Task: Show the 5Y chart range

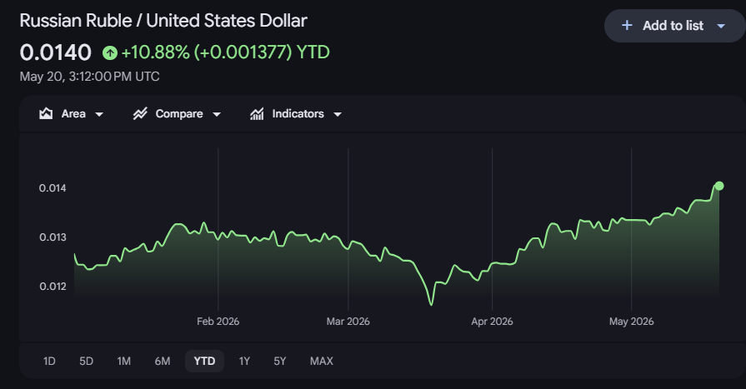Action: [x=280, y=361]
